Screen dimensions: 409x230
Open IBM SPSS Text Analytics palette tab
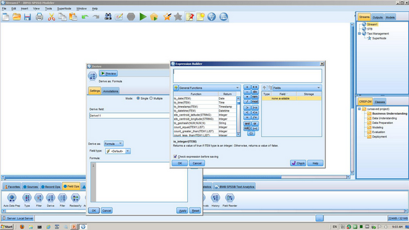point(234,186)
